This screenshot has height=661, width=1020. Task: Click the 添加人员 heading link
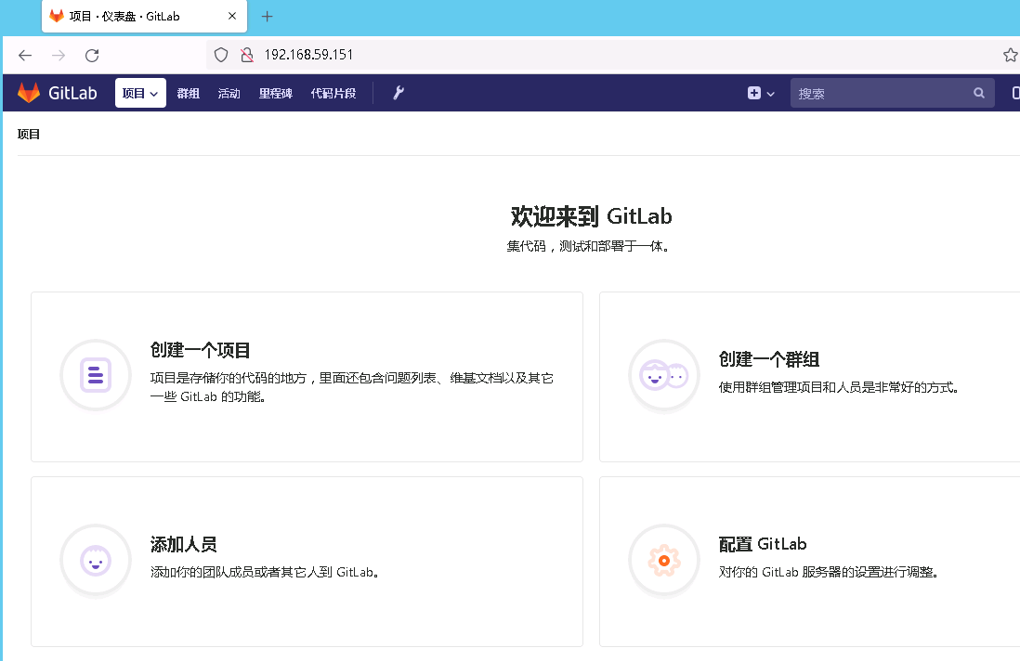point(183,543)
